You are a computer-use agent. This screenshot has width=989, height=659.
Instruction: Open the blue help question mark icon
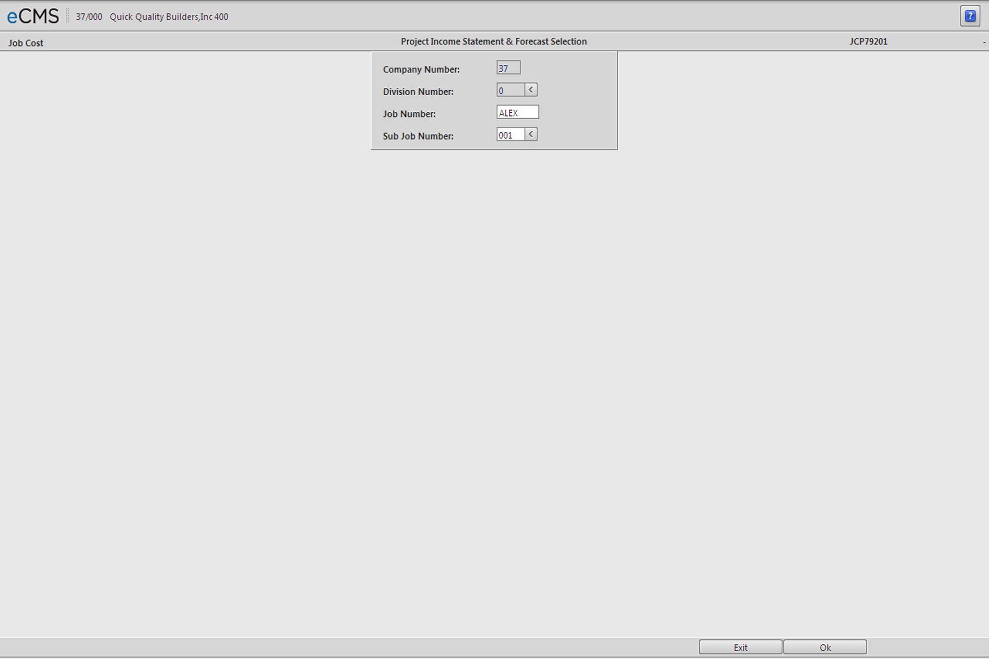970,16
